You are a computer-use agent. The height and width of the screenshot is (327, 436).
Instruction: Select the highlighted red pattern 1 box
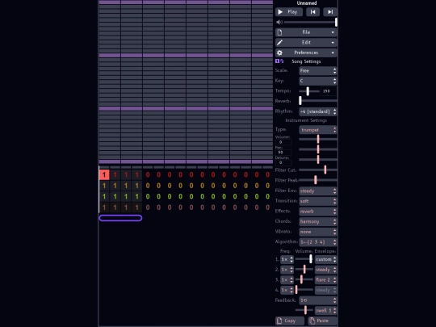(104, 175)
